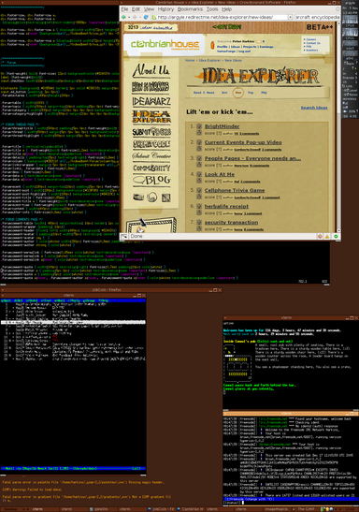Viewport: 359px width, 512px height.
Task: Open the forward-history dropdown arrow
Action: pos(139,17)
